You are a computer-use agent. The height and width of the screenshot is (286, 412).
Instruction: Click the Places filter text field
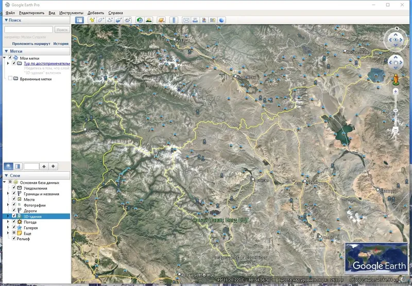pyautogui.click(x=31, y=166)
